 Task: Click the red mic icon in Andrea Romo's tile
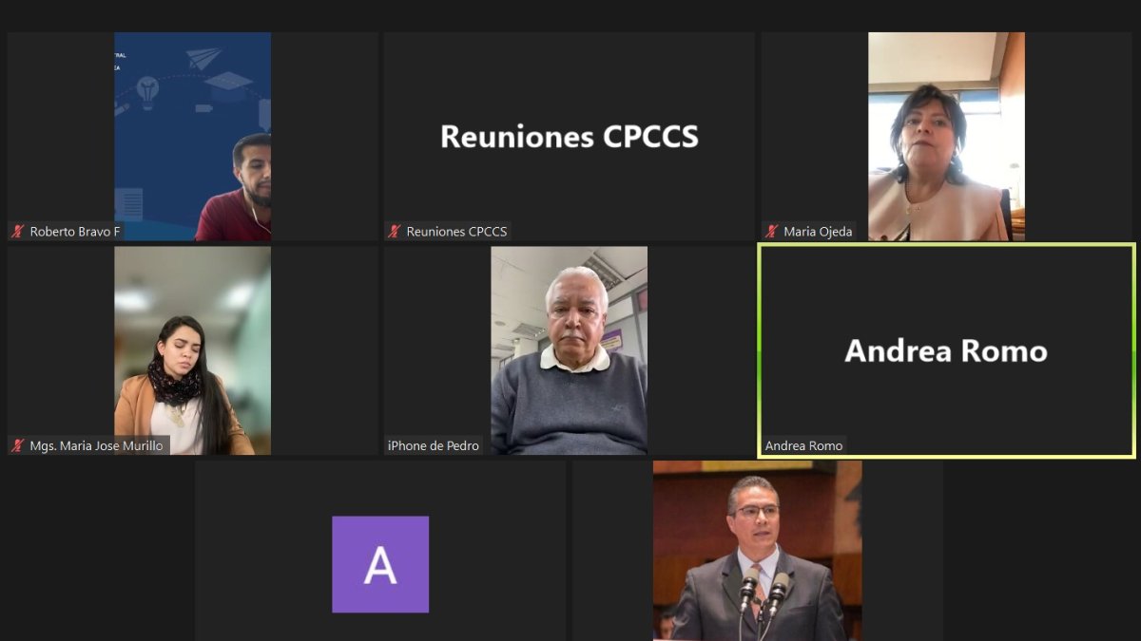tap(766, 444)
